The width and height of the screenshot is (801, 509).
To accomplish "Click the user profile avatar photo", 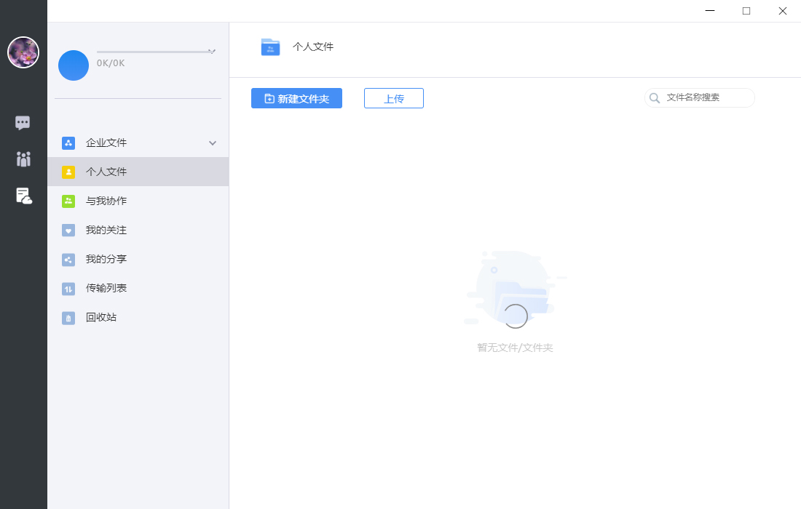I will point(23,52).
